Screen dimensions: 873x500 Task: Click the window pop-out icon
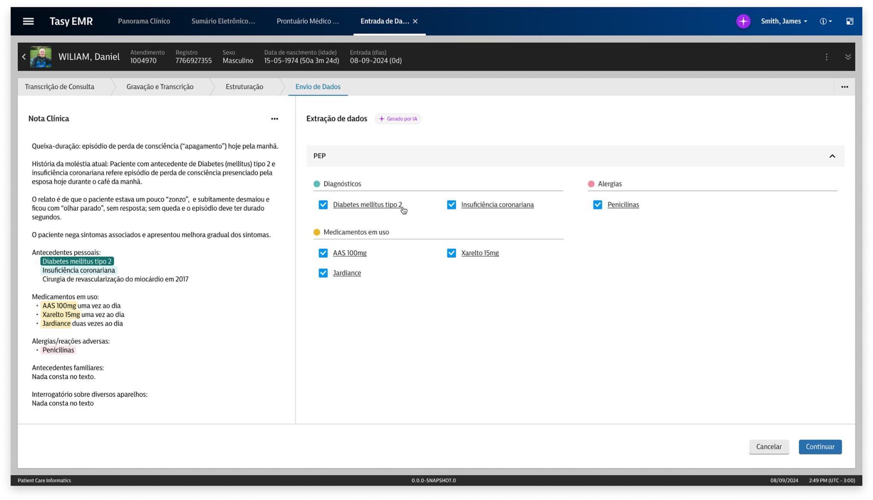pyautogui.click(x=850, y=21)
